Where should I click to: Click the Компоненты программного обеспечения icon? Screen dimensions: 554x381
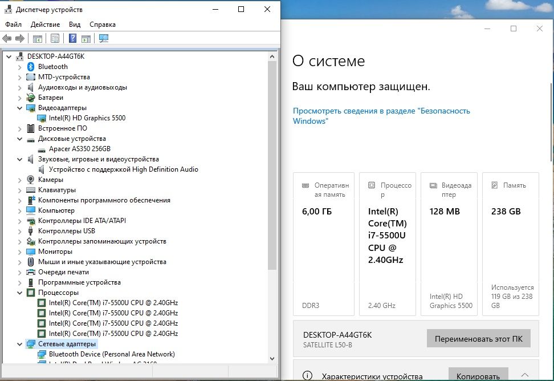click(31, 200)
